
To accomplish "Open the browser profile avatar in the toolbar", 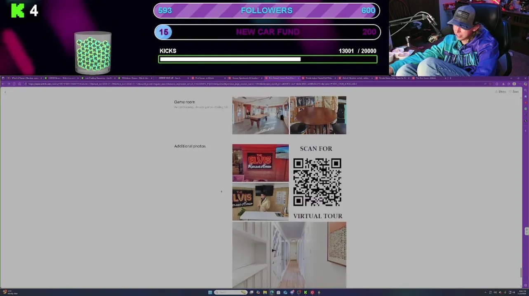I will tap(514, 84).
